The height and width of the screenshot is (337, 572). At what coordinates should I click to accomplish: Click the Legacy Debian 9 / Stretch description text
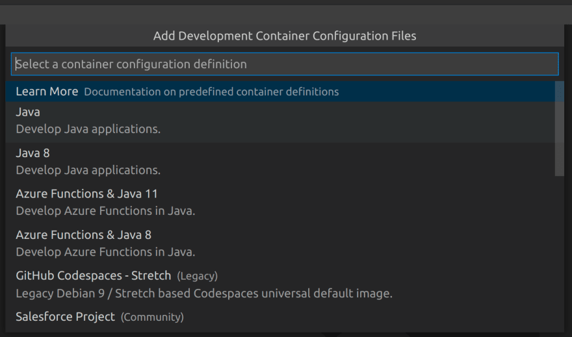(204, 293)
